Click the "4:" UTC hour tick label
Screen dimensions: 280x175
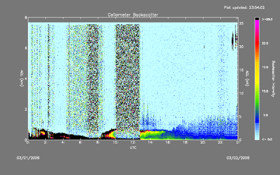(63, 142)
